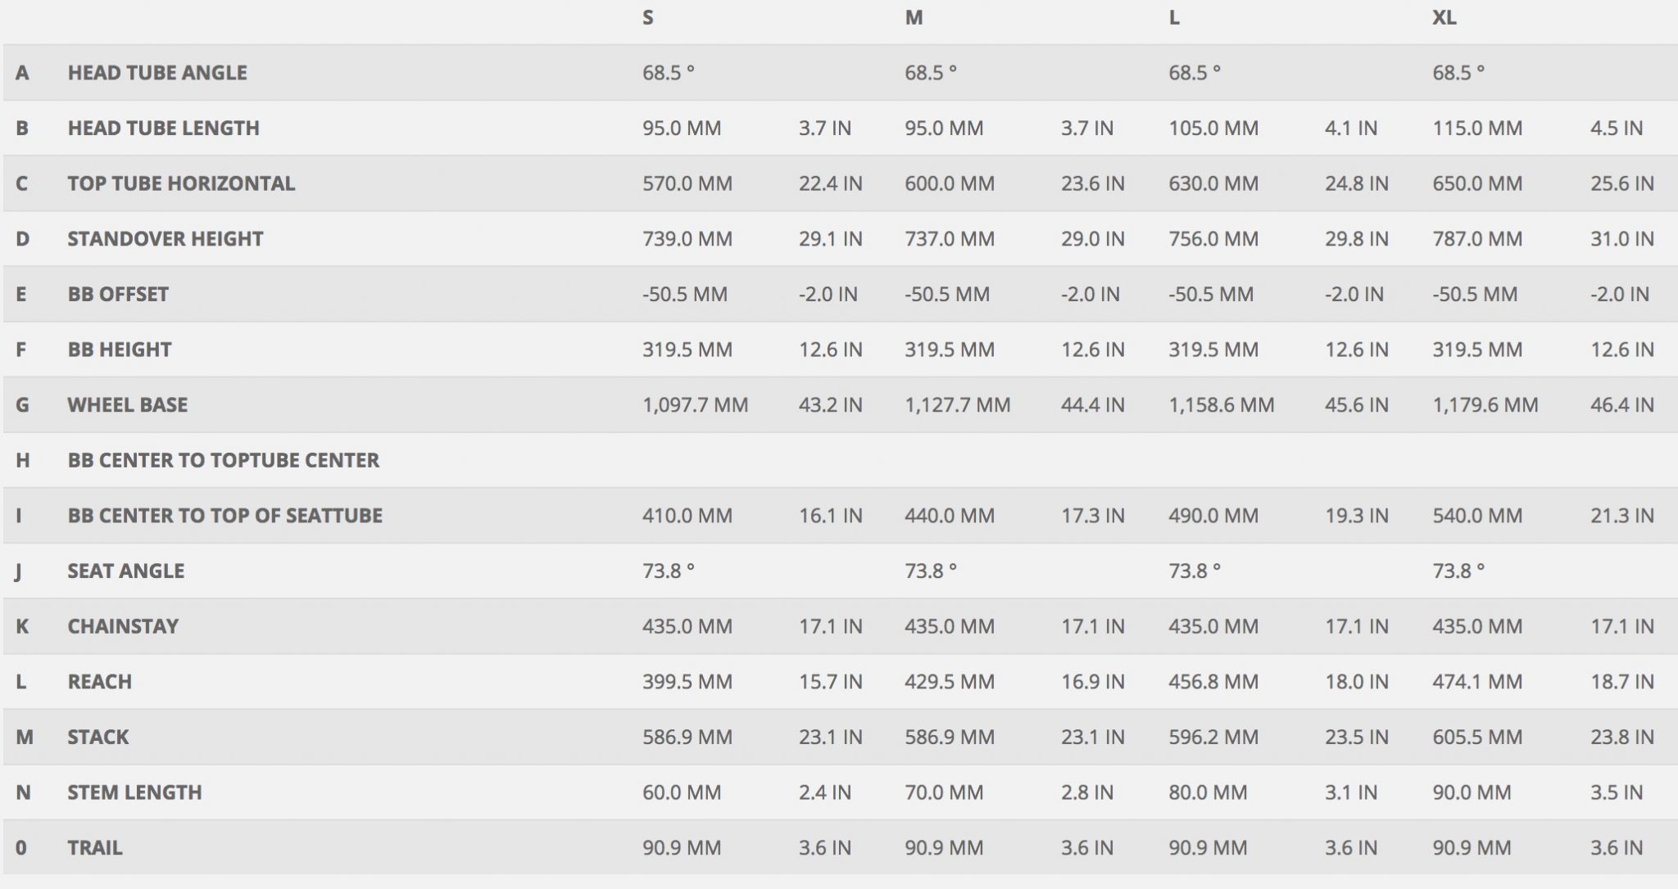1678x889 pixels.
Task: Click the WHEEL BASE row label
Action: click(x=128, y=405)
